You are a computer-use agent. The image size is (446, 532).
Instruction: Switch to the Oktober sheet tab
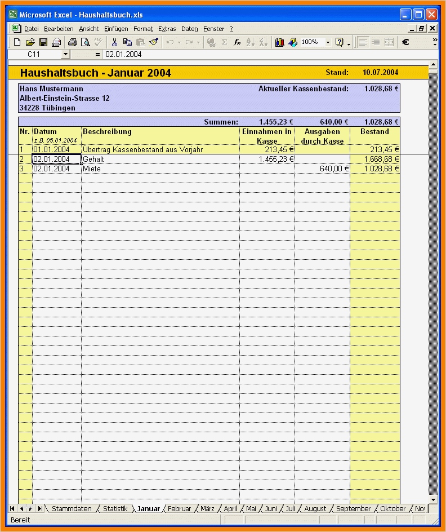393,508
